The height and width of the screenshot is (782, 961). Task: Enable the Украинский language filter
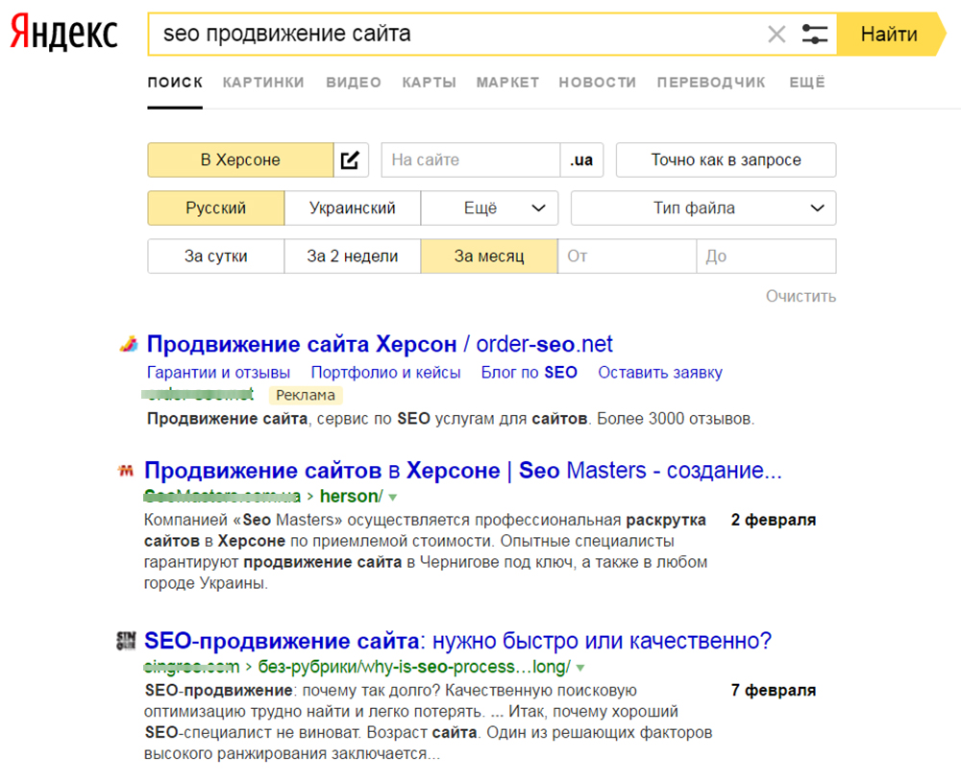tap(353, 208)
